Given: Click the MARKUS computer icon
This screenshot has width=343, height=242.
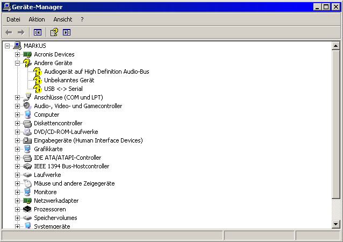Looking at the screenshot, I should coord(17,46).
